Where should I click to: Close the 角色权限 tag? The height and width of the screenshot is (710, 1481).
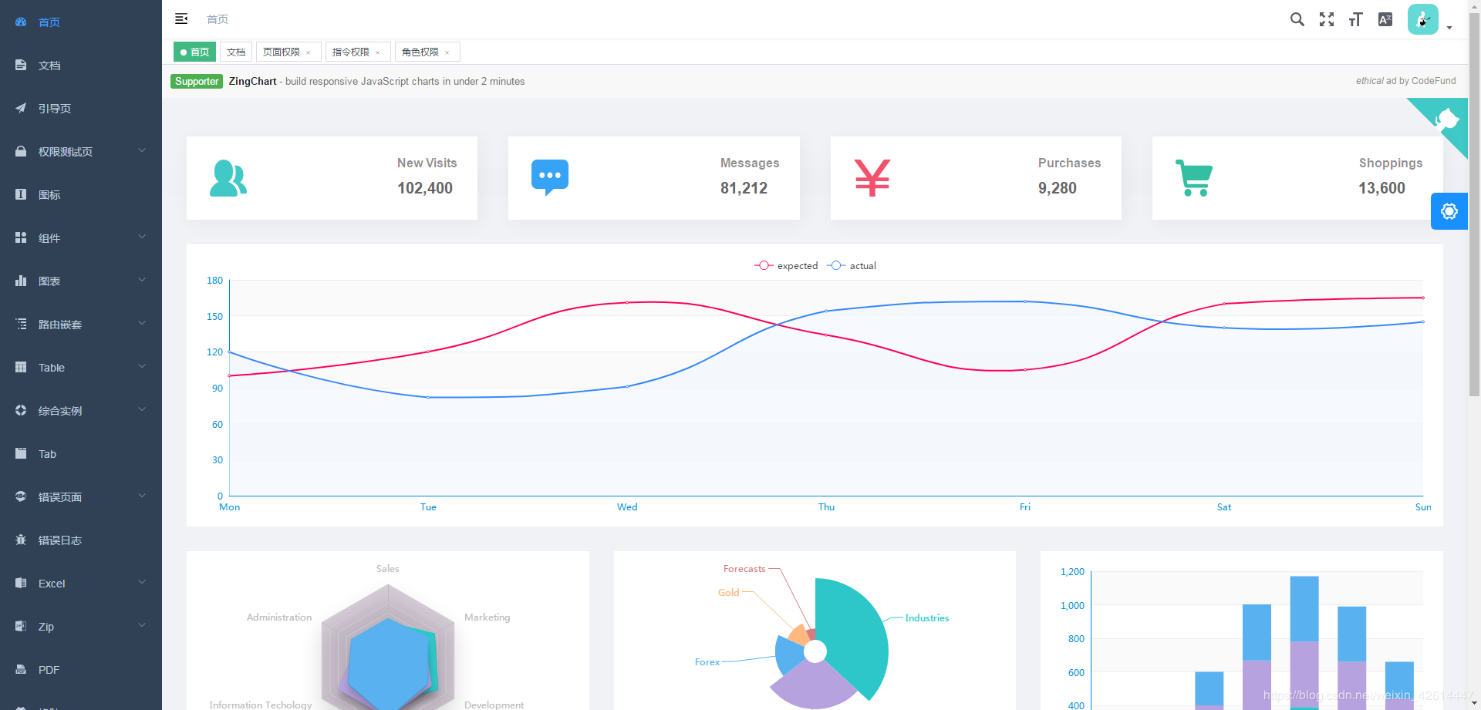point(447,52)
